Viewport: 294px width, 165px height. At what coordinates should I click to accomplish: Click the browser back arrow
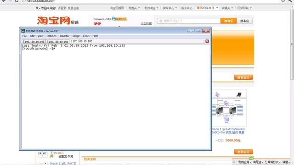4,1
